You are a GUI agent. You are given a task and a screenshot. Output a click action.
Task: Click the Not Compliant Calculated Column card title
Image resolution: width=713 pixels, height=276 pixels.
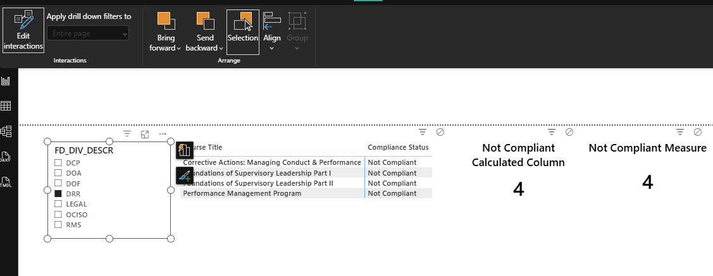pyautogui.click(x=518, y=155)
